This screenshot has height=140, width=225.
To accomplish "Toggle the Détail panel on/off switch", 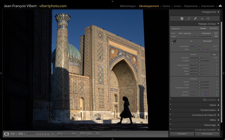I will click(x=171, y=105).
